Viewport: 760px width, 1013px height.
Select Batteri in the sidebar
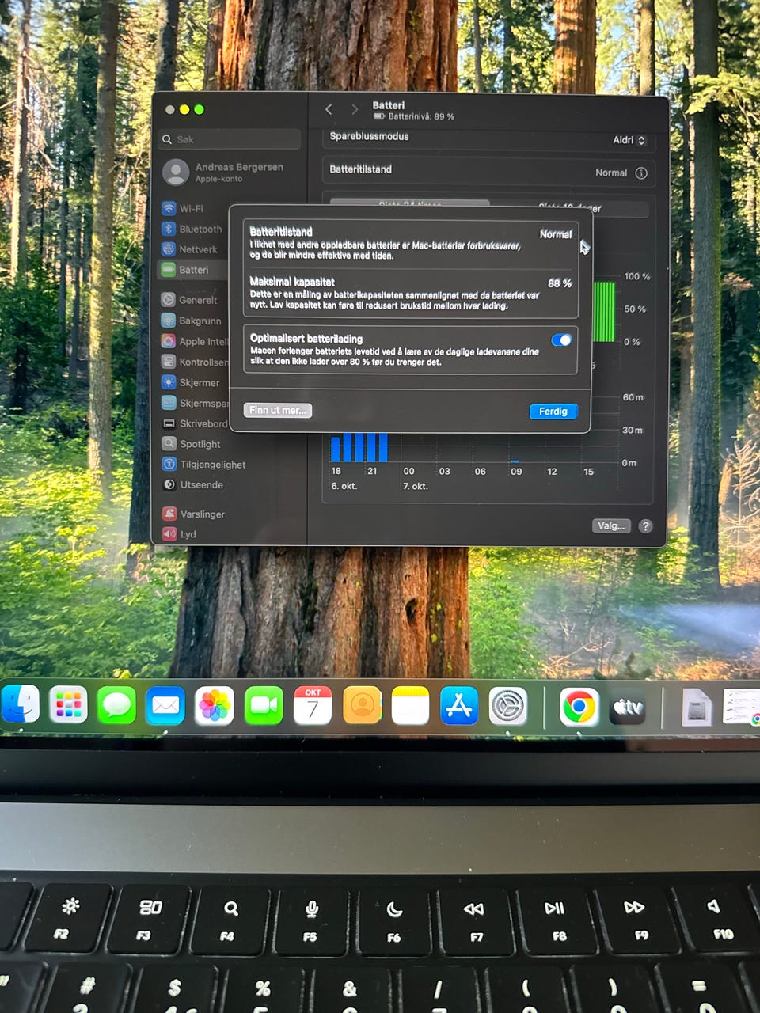(192, 270)
